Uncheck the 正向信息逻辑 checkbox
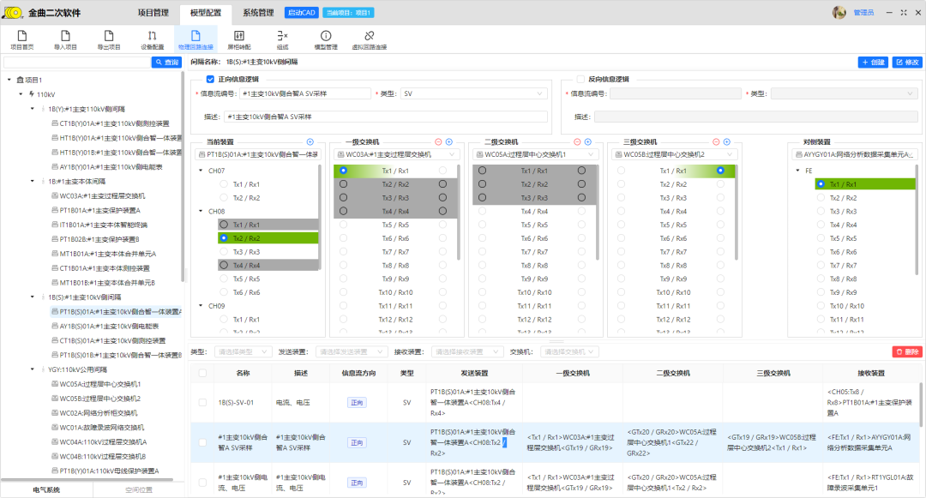Image resolution: width=926 pixels, height=498 pixels. click(x=210, y=79)
